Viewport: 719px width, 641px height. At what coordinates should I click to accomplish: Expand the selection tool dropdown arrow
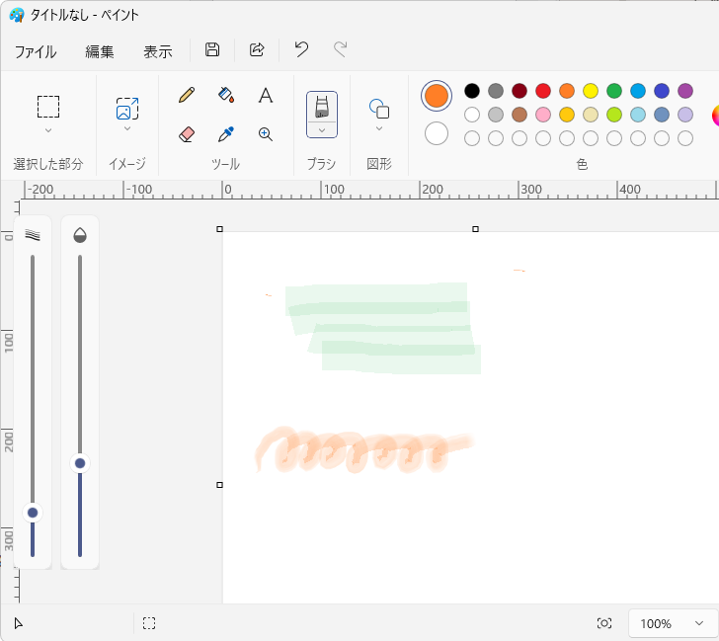48,130
